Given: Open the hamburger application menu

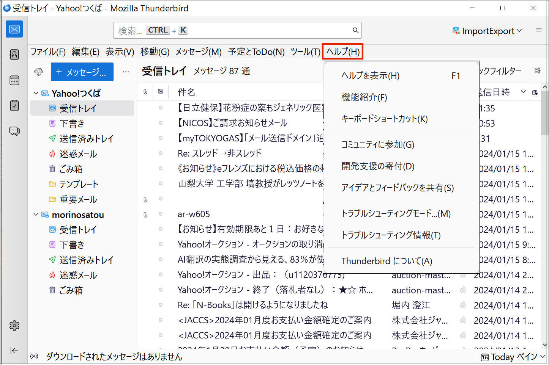Looking at the screenshot, I should pyautogui.click(x=538, y=30).
